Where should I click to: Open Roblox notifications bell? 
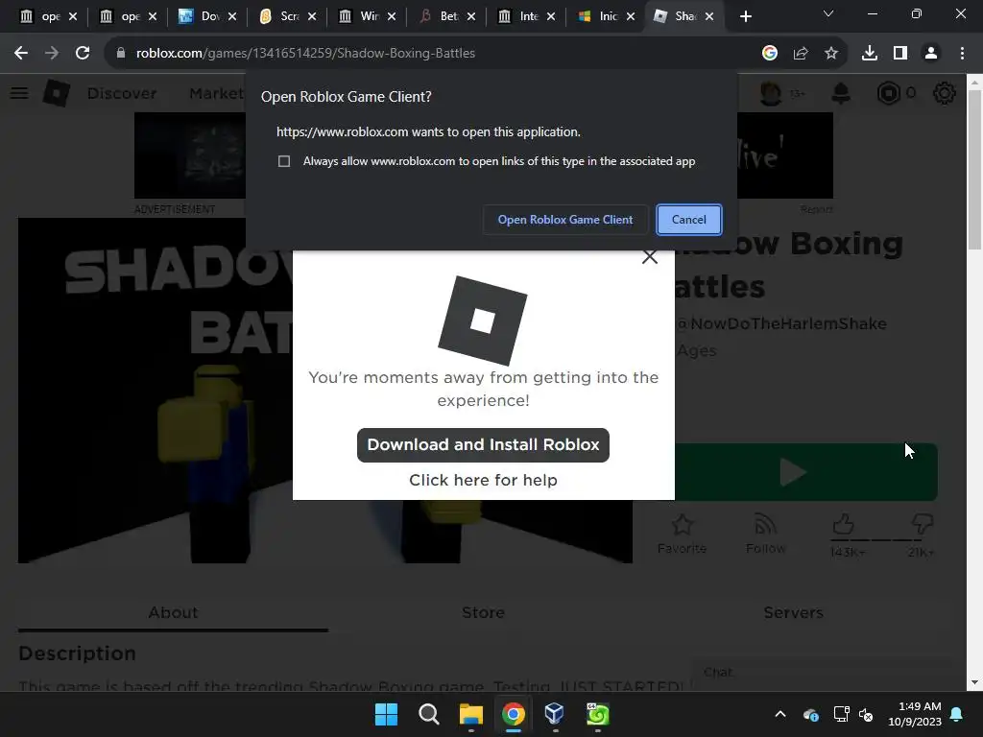[x=841, y=93]
